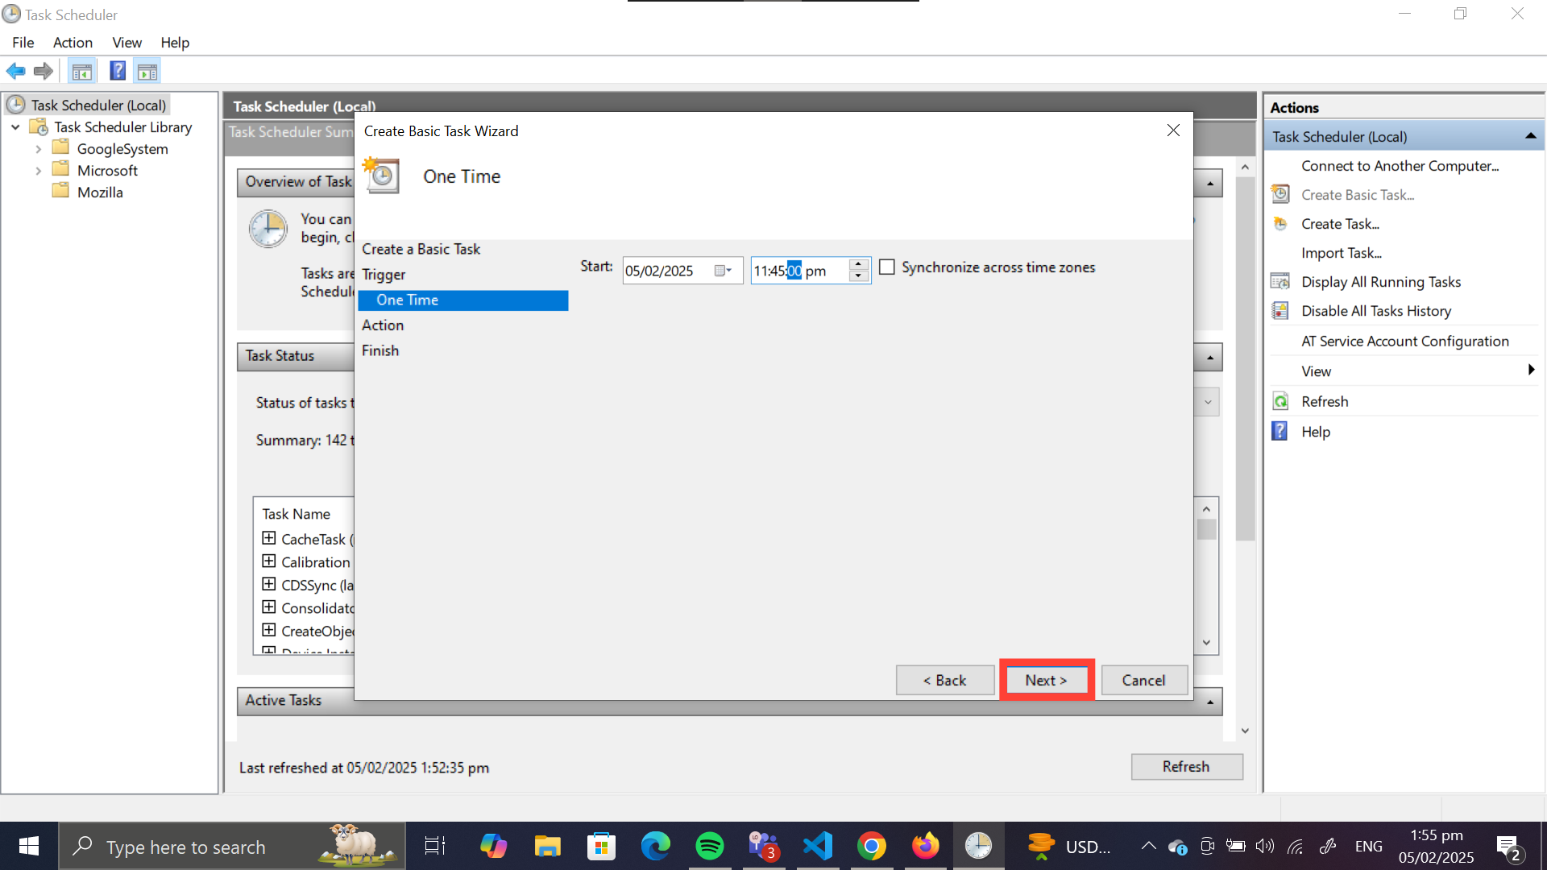1547x870 pixels.
Task: Click the show/hide console tree icon
Action: click(81, 71)
